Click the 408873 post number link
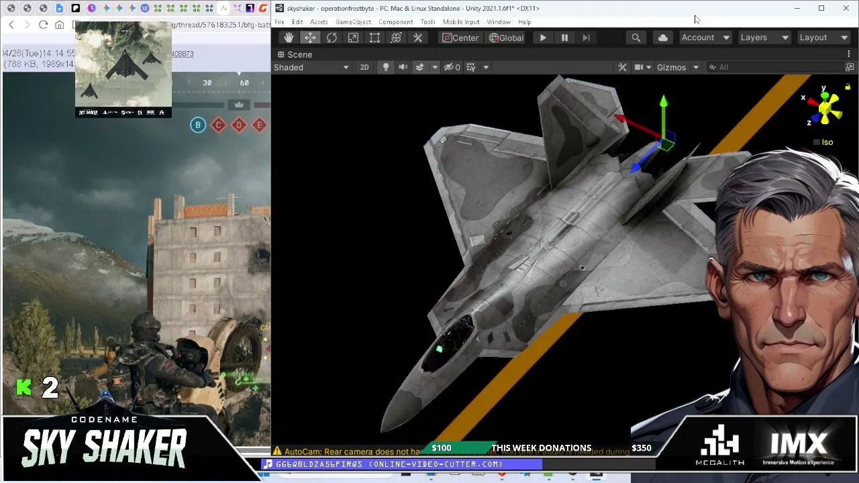This screenshot has width=859, height=483. [x=182, y=54]
